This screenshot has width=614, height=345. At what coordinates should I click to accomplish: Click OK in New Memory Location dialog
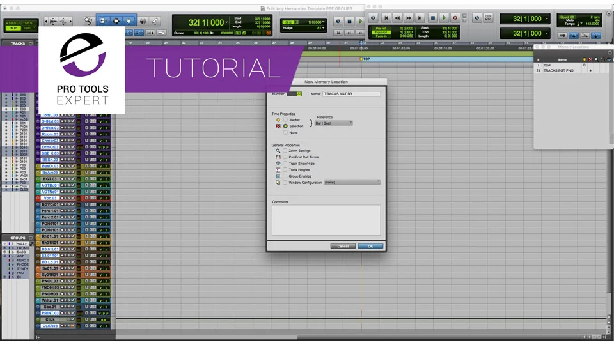370,246
